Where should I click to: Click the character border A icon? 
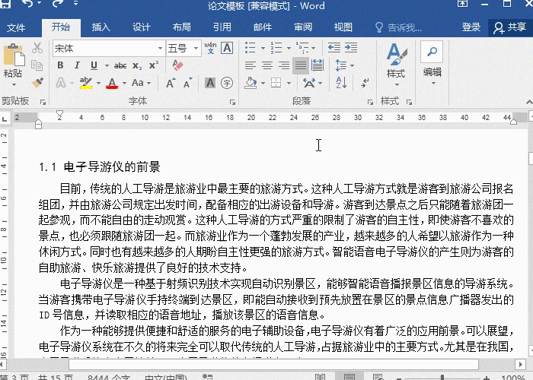point(227,48)
